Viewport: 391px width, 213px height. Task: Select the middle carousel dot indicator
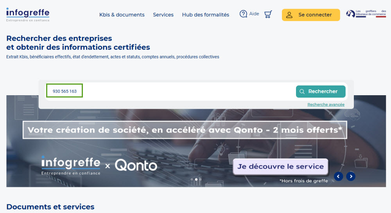coord(196,179)
